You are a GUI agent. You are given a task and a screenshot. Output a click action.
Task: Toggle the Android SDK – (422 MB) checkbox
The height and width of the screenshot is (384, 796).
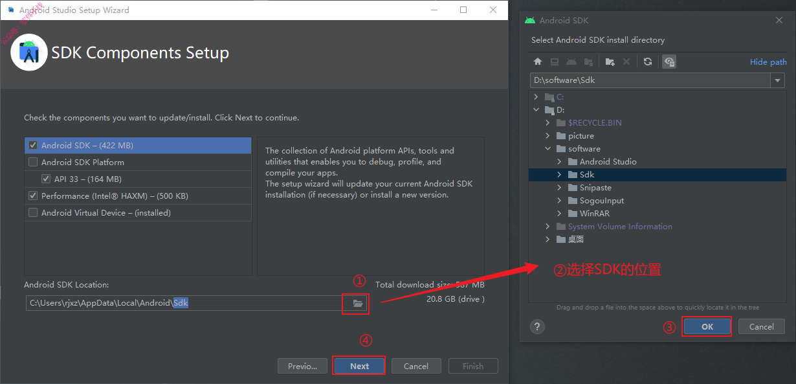pos(33,145)
